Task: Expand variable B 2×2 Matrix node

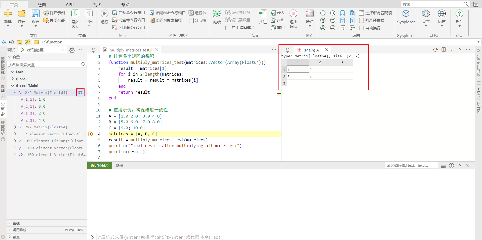Action: (x=15, y=127)
